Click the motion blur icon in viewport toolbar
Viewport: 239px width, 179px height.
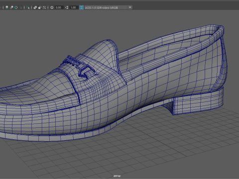click(11, 7)
